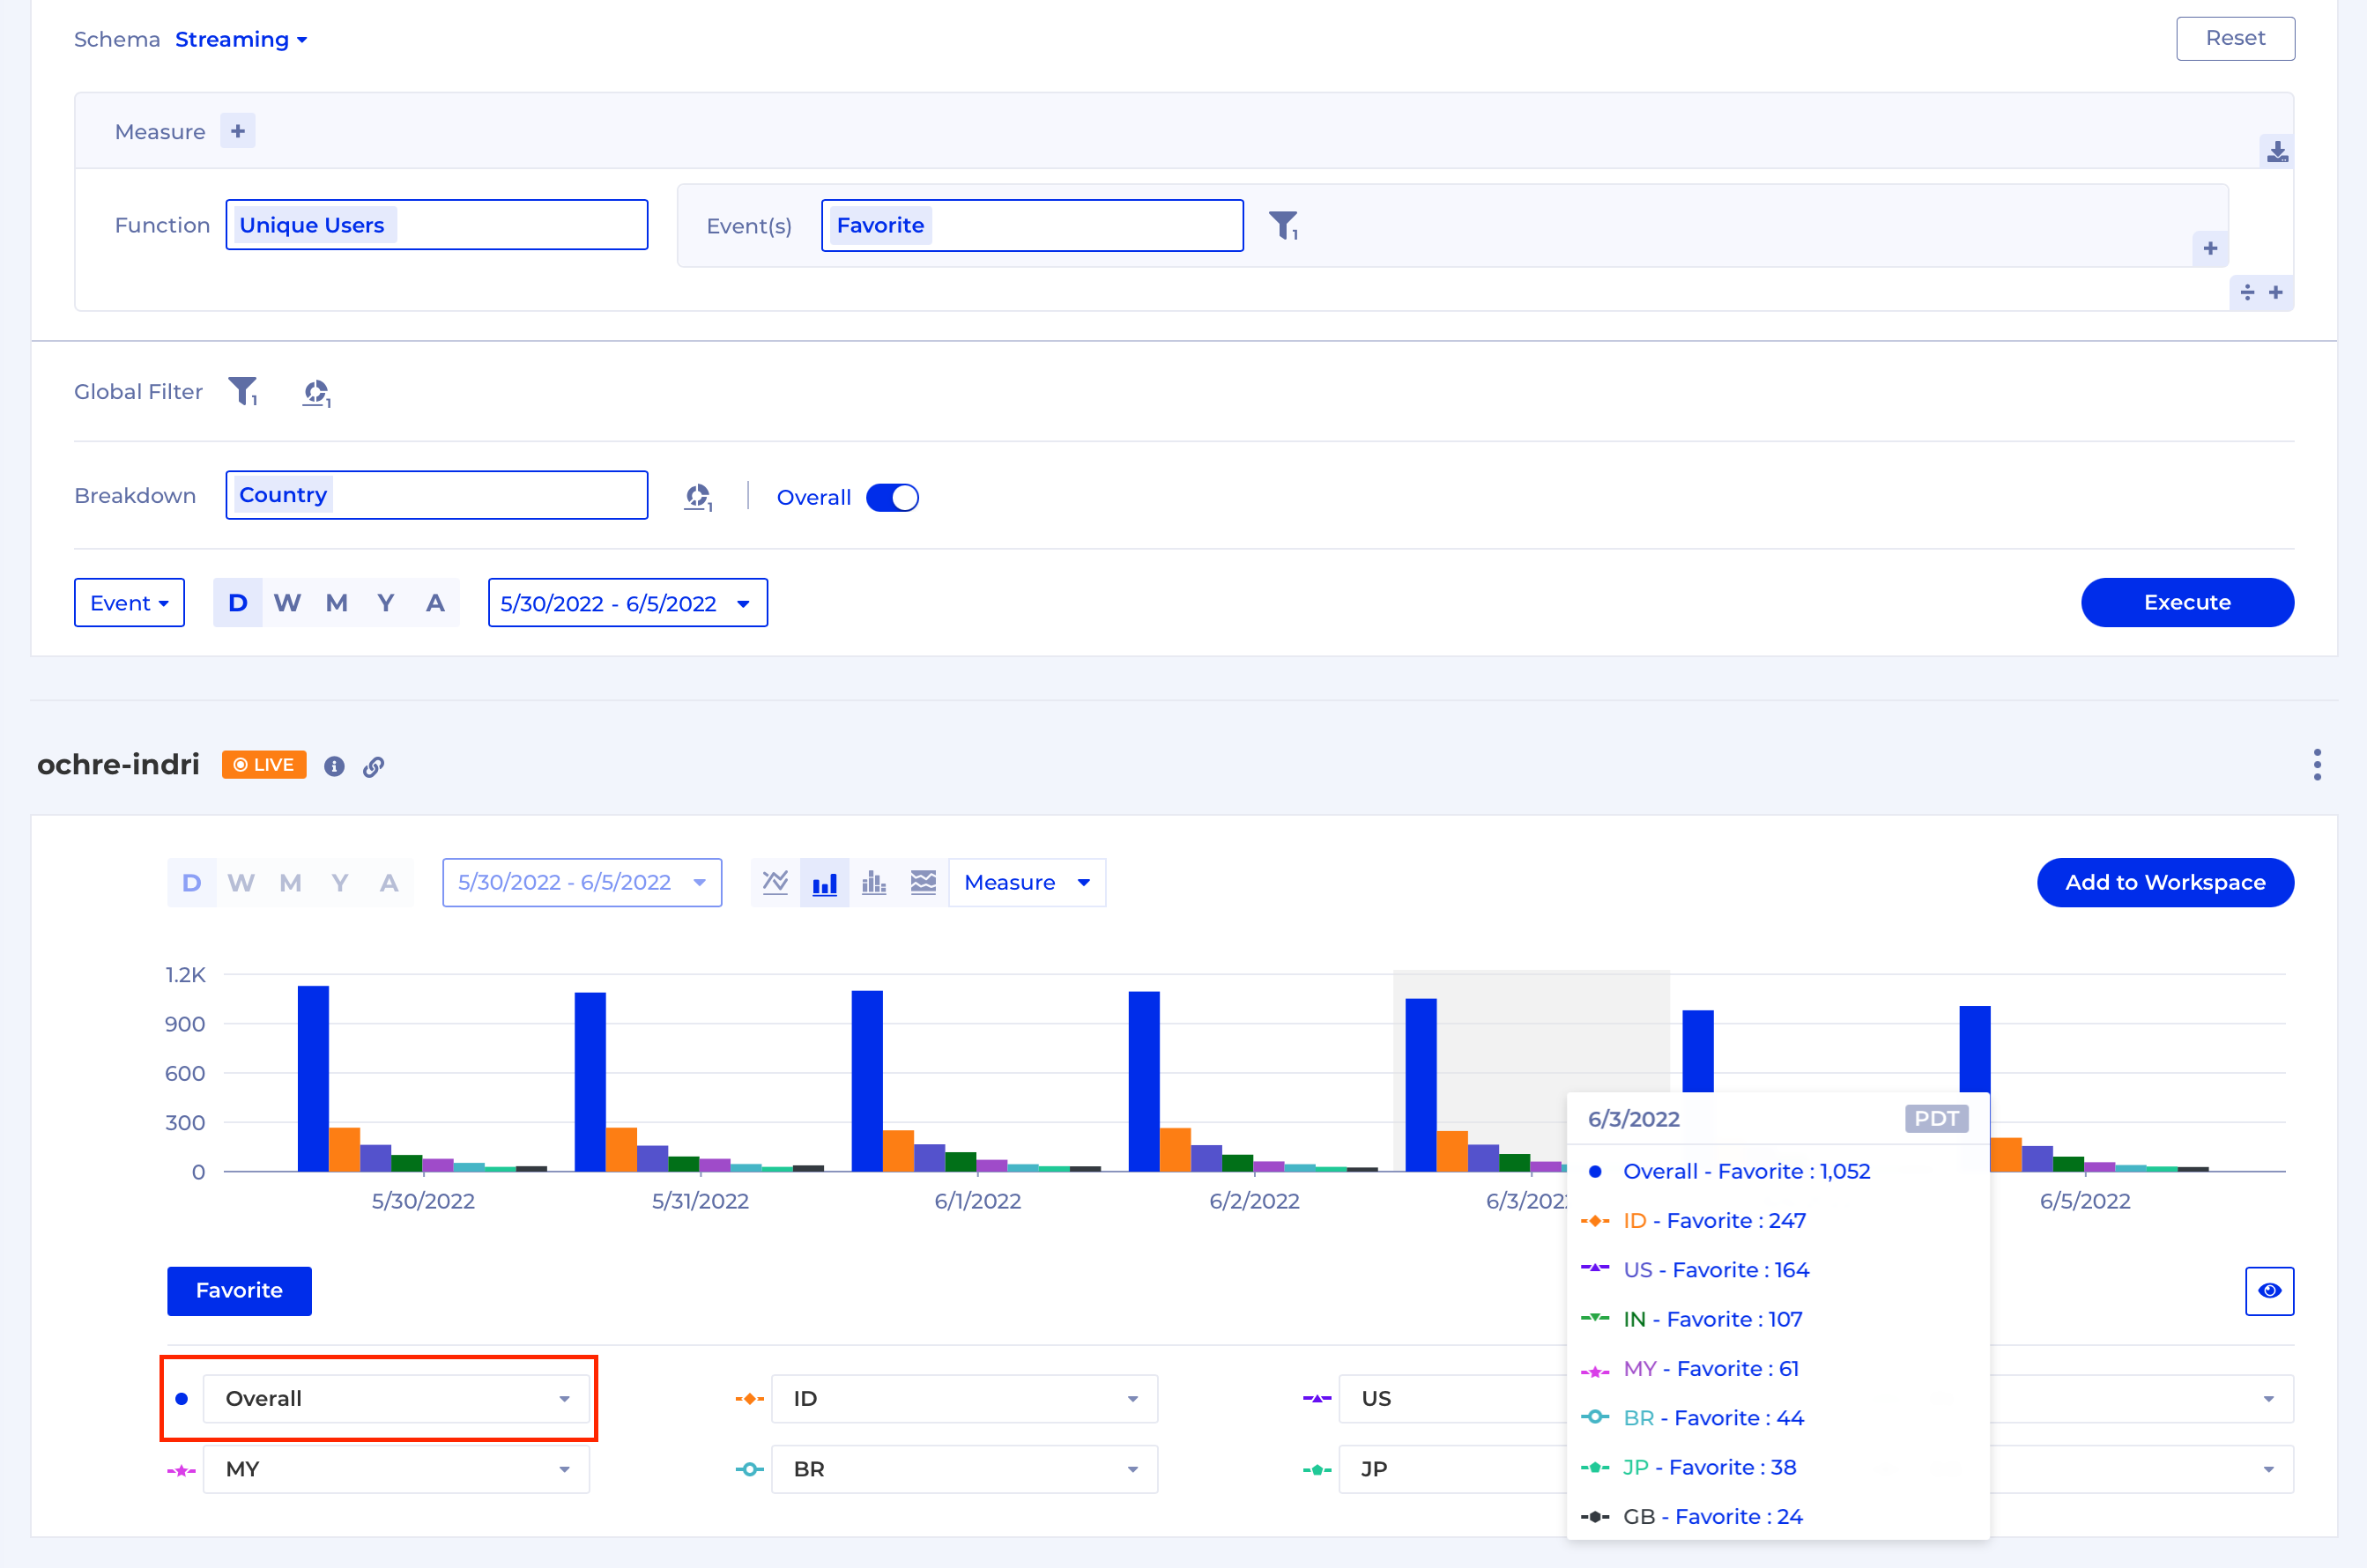Select the stacked bar chart icon

873,882
